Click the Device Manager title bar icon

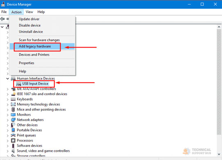(x=3, y=4)
